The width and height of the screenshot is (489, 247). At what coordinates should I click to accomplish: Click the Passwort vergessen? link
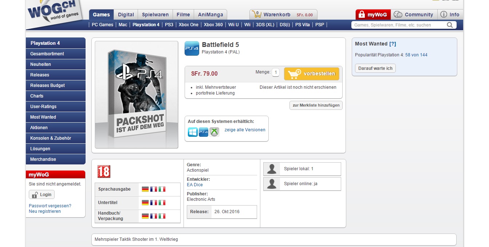pyautogui.click(x=50, y=206)
